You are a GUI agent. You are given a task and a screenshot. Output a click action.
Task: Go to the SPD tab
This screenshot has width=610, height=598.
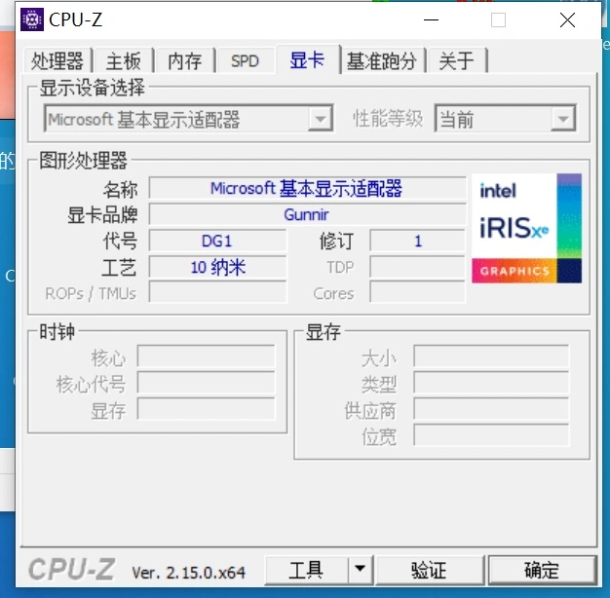click(x=245, y=60)
